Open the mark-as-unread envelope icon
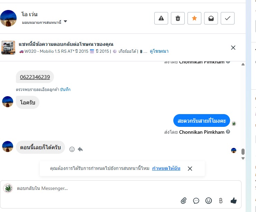 211,18
